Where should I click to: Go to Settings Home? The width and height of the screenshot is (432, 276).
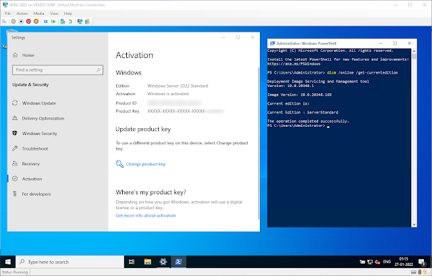(28, 55)
